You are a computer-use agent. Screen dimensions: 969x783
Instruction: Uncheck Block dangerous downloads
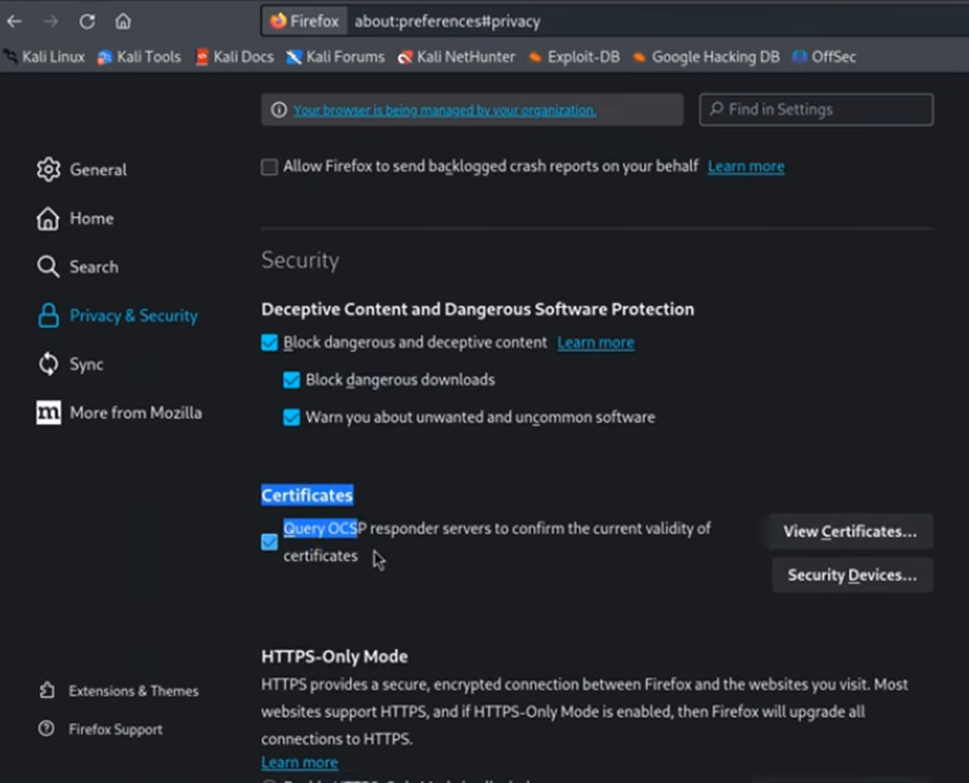click(x=291, y=380)
